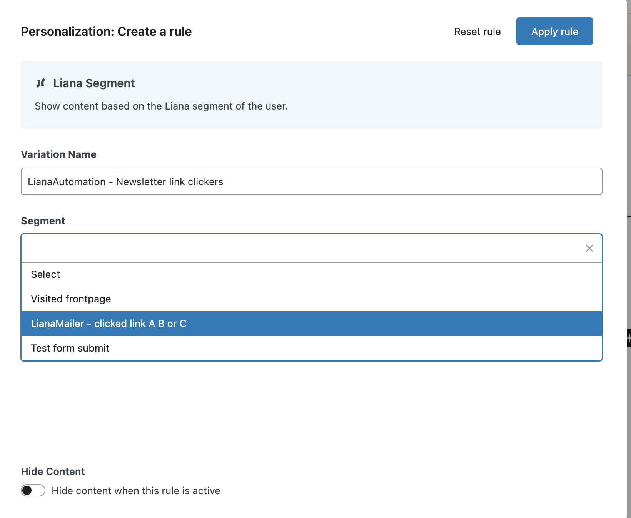Click the 'Personalization: Create a rule' title
Screen dimensions: 631x518
tap(106, 32)
